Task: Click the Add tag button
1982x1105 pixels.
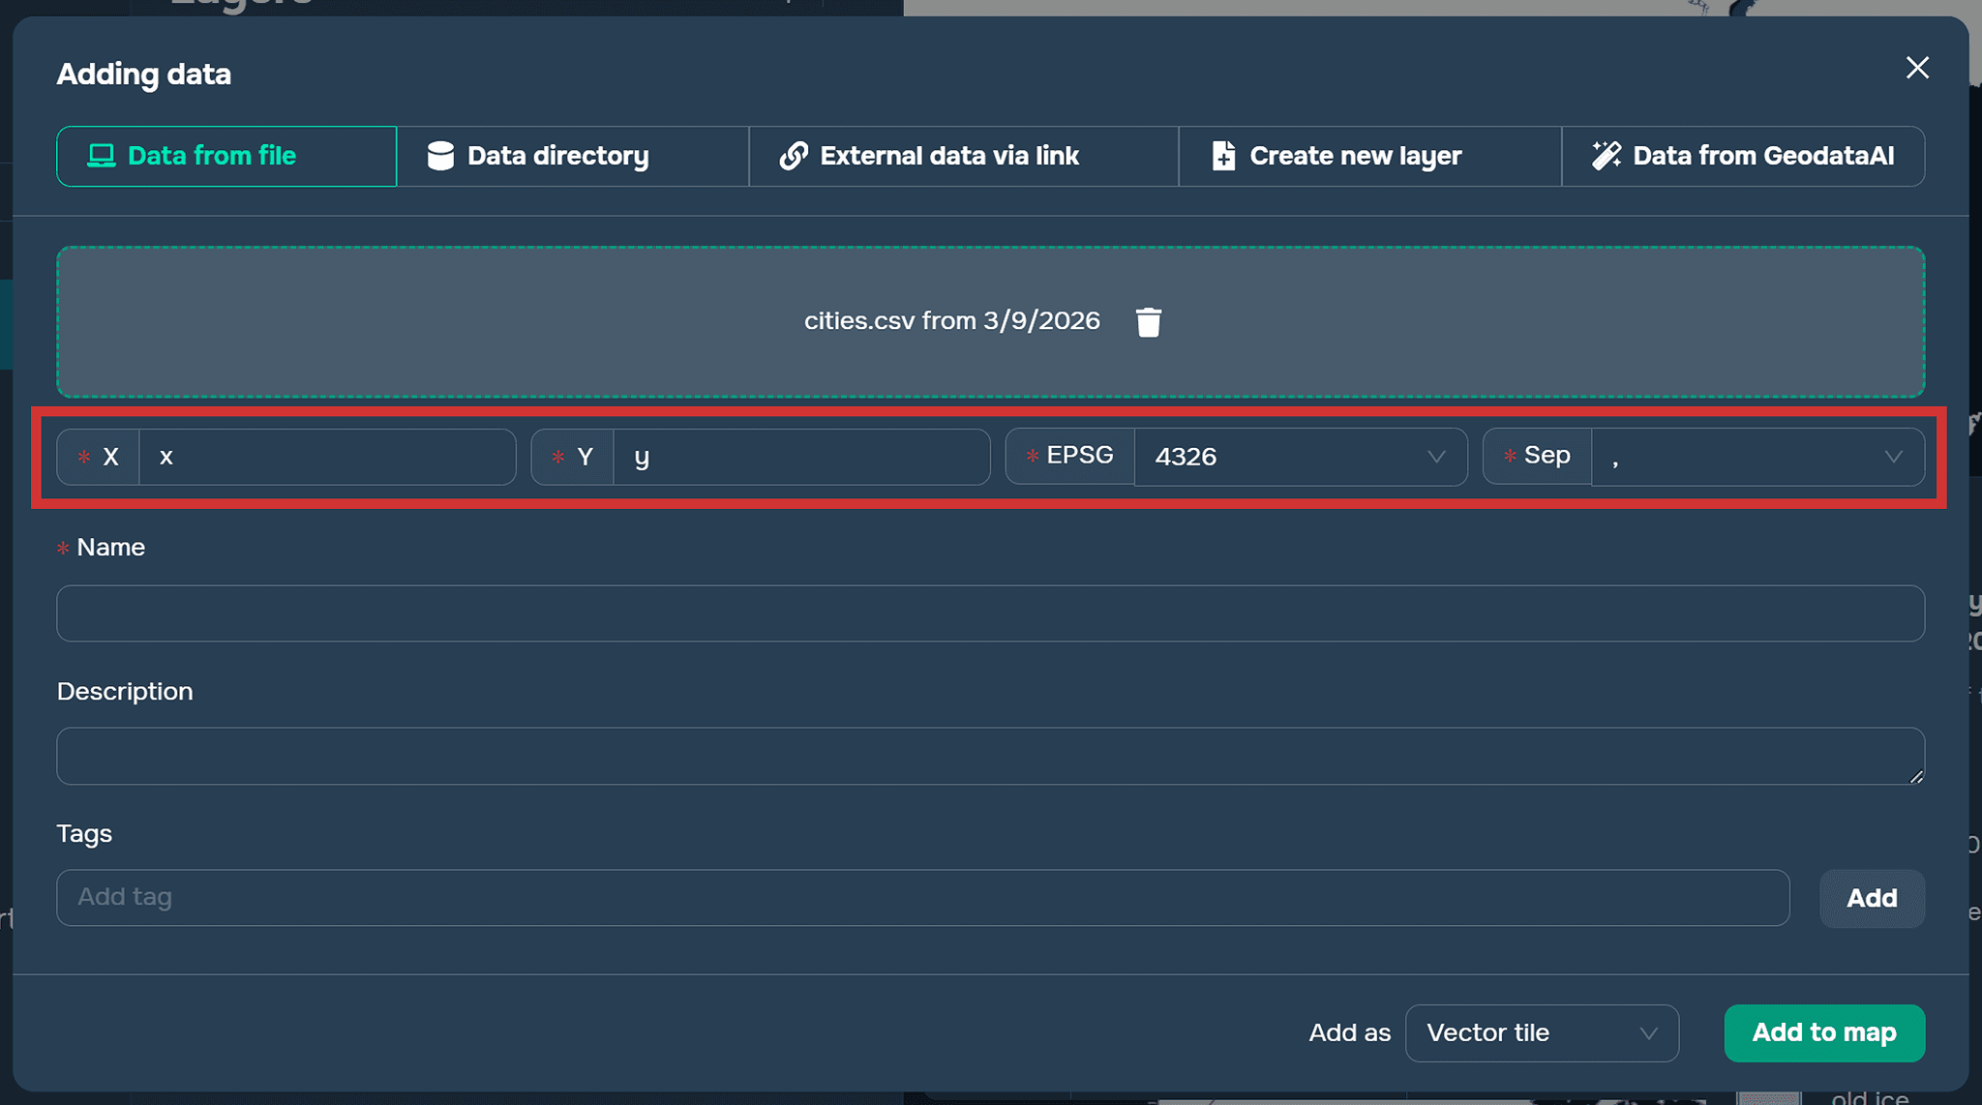Action: coord(1871,898)
